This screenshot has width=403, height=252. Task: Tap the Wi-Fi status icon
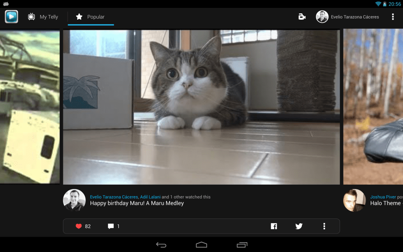[378, 4]
